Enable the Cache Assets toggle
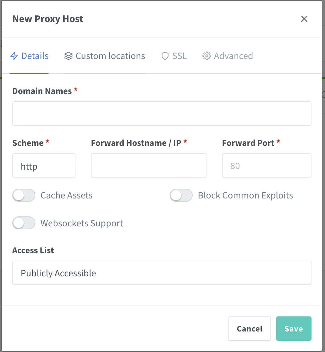 coord(24,195)
